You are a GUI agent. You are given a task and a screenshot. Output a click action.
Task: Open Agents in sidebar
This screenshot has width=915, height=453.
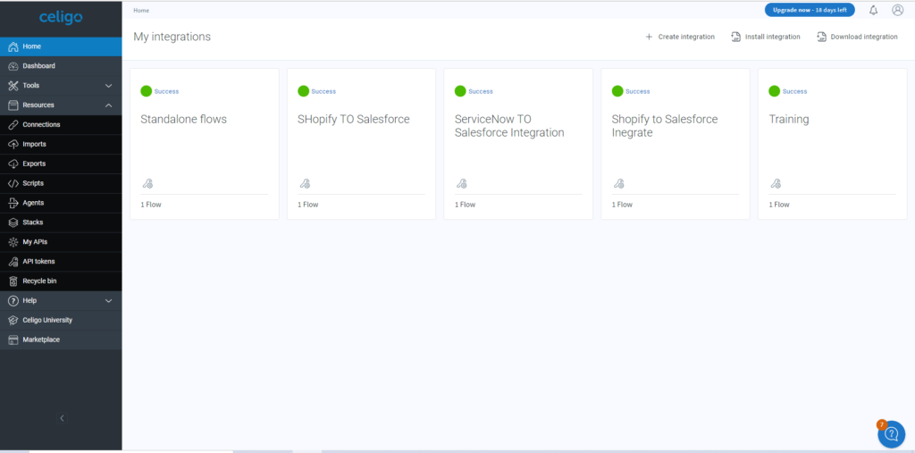point(61,203)
